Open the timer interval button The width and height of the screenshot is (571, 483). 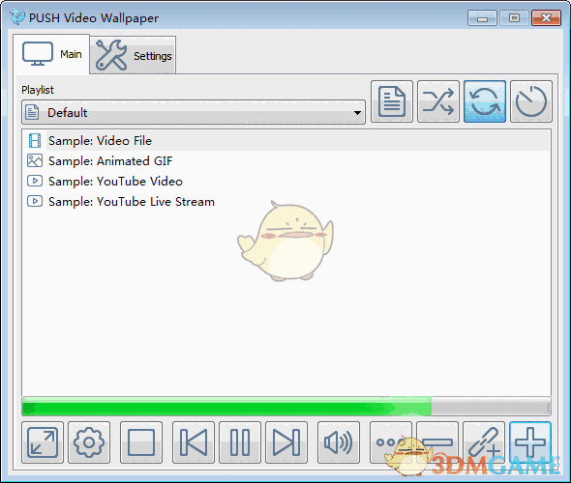[531, 101]
